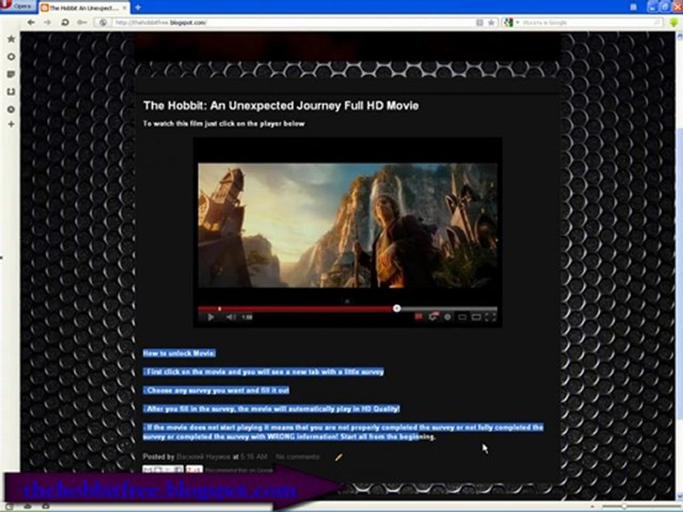Screen dimensions: 683x512
Task: Open the No comments link
Action: (298, 457)
